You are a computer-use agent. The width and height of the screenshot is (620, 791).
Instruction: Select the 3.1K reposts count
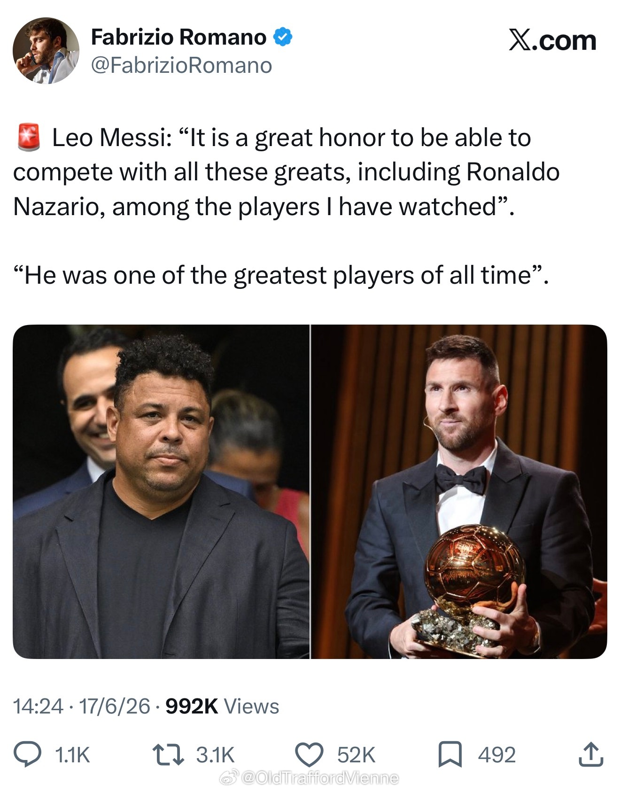pos(215,755)
